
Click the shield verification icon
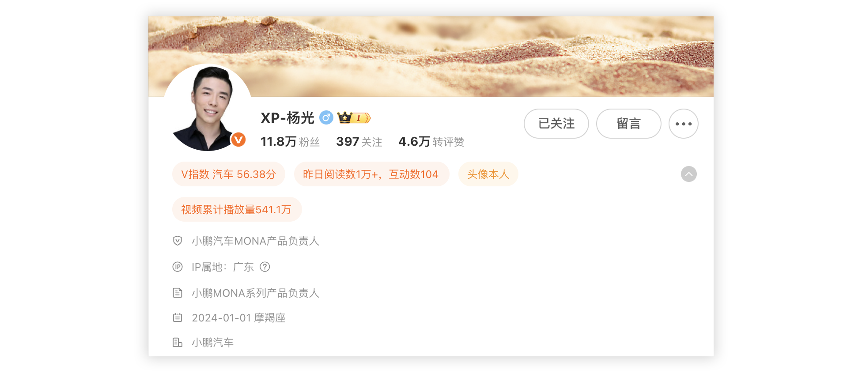[178, 241]
